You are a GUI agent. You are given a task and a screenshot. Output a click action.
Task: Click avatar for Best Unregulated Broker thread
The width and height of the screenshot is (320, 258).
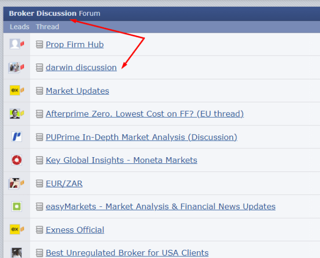[16, 253]
